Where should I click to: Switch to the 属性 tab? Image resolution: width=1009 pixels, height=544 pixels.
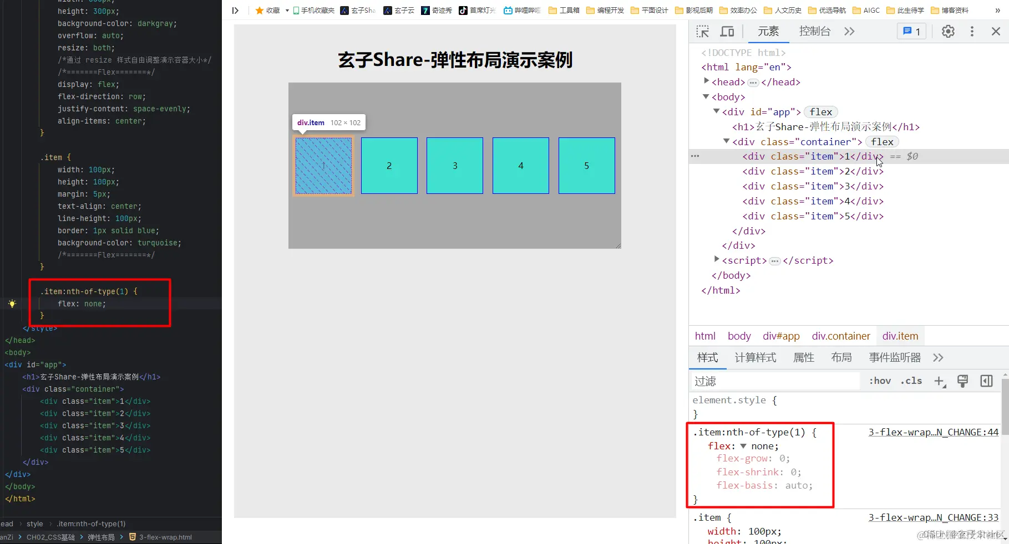[804, 358]
